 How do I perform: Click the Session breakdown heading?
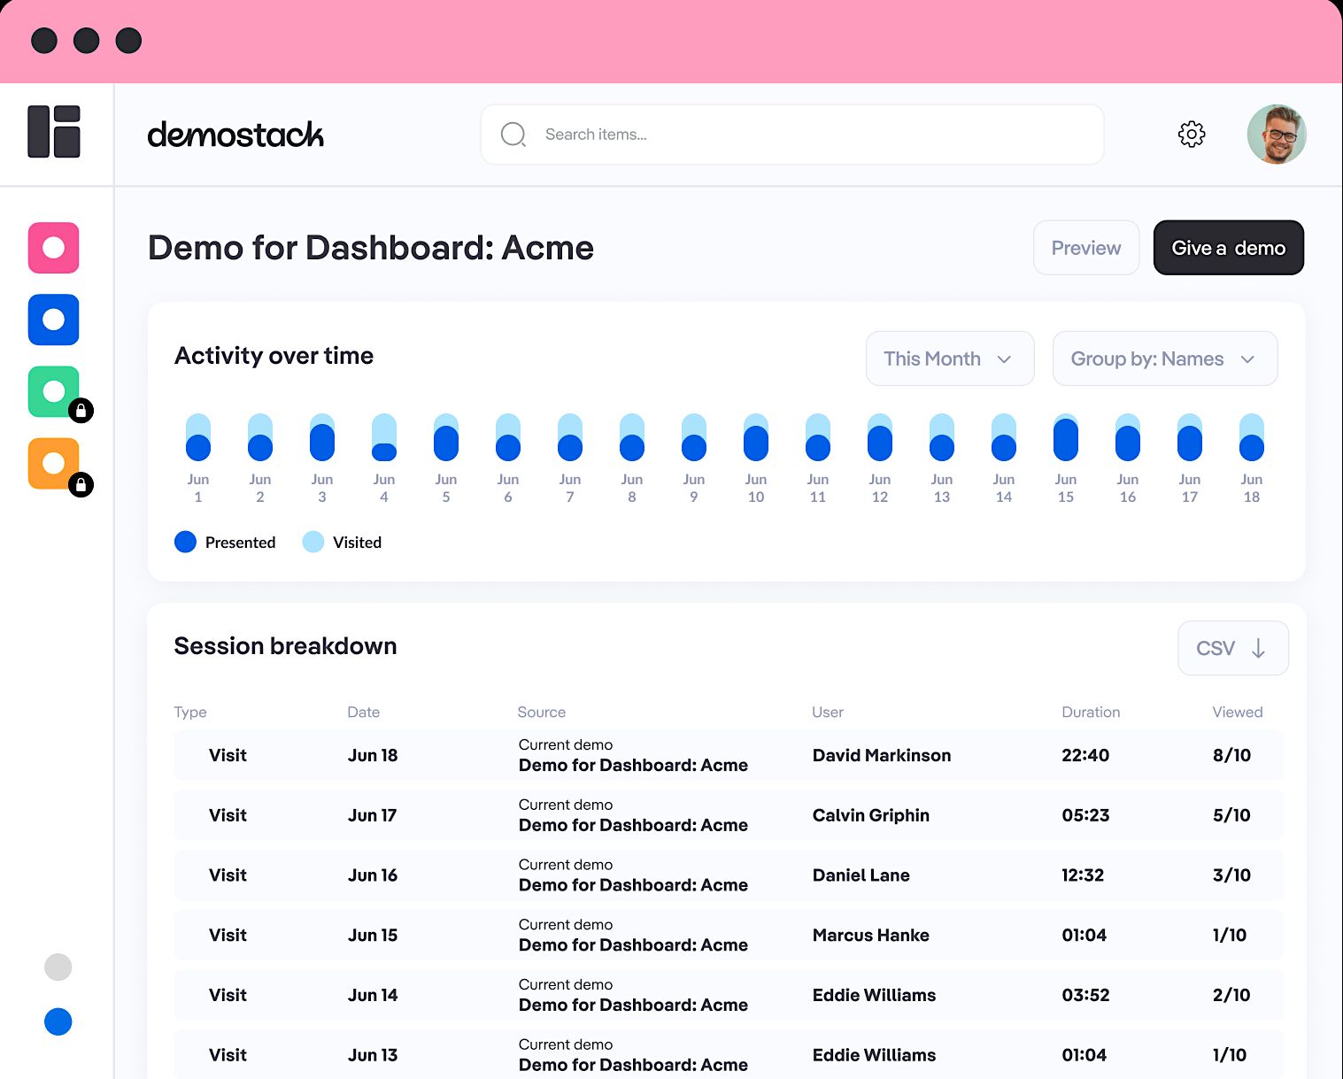point(285,646)
